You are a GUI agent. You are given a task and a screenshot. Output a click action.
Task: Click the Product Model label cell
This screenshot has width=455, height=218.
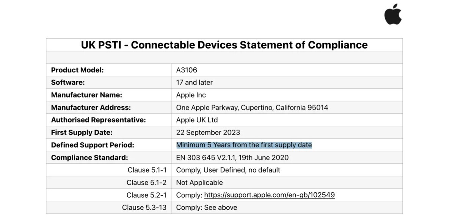tap(77, 70)
